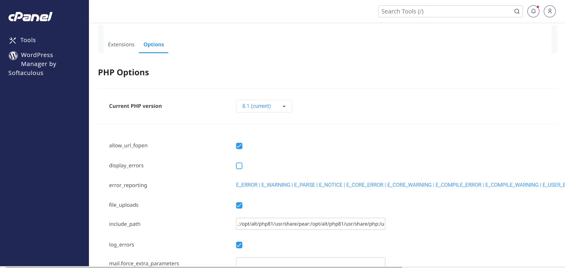
Task: Click the display_errors label
Action: (126, 166)
